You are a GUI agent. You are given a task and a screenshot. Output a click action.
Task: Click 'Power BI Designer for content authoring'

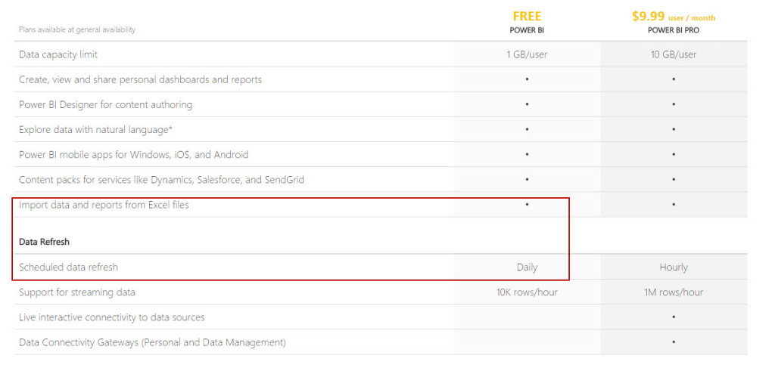pos(105,104)
